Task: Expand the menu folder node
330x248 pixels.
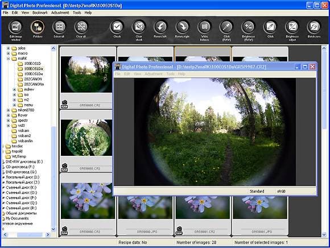Action: (x=14, y=105)
